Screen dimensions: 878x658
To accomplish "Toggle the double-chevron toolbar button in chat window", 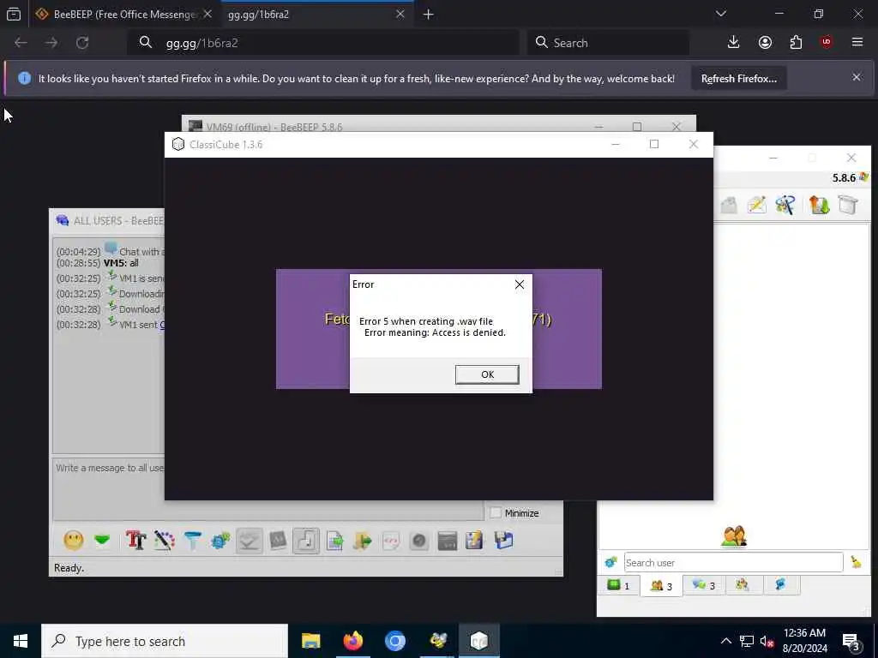I will [x=250, y=541].
